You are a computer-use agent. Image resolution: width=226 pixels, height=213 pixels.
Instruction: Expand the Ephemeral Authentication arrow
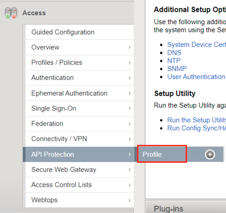coord(130,93)
